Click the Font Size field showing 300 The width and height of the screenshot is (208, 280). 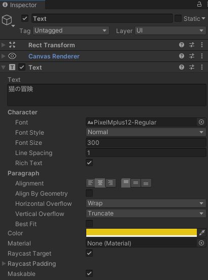(146, 142)
